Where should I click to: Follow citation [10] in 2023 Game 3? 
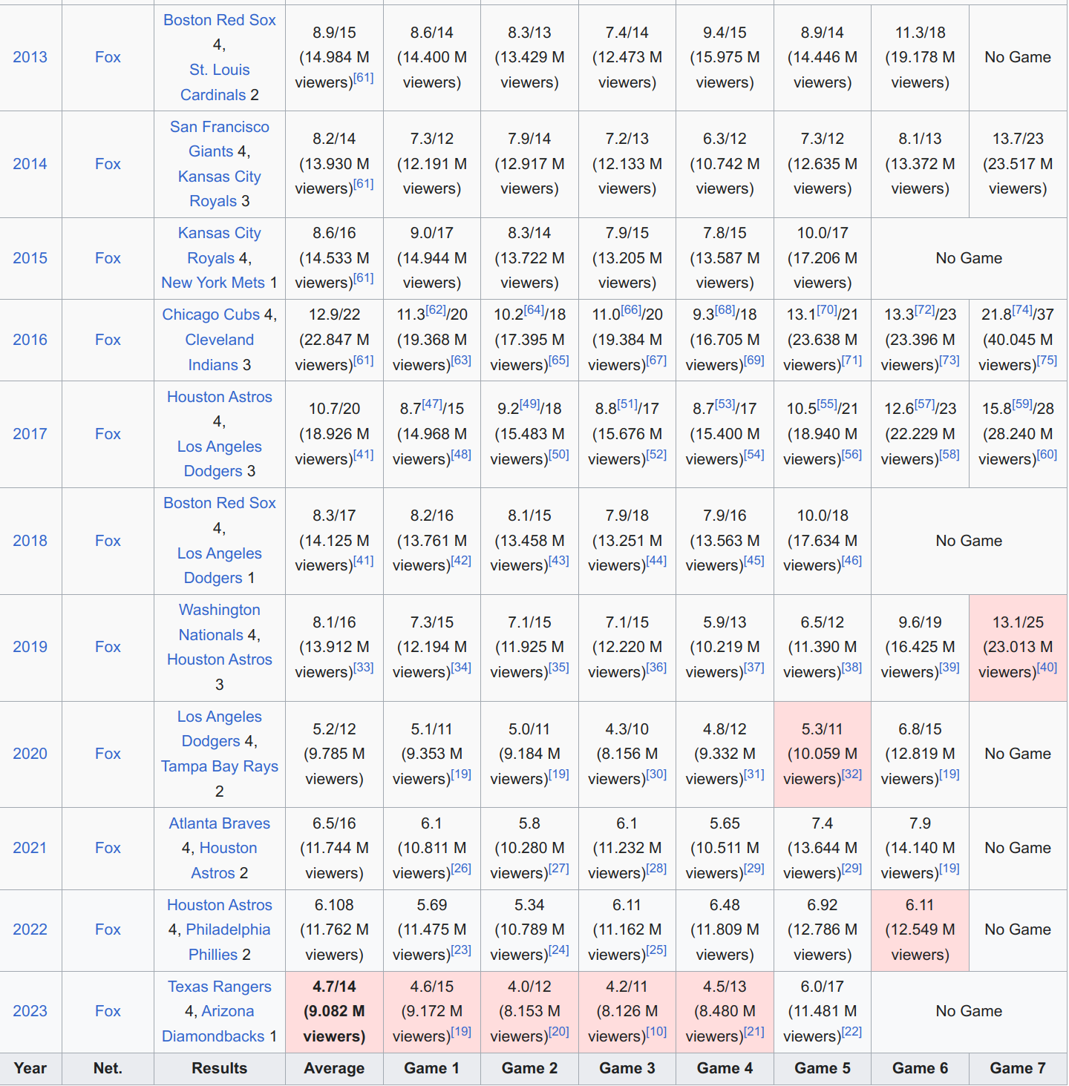click(656, 1031)
